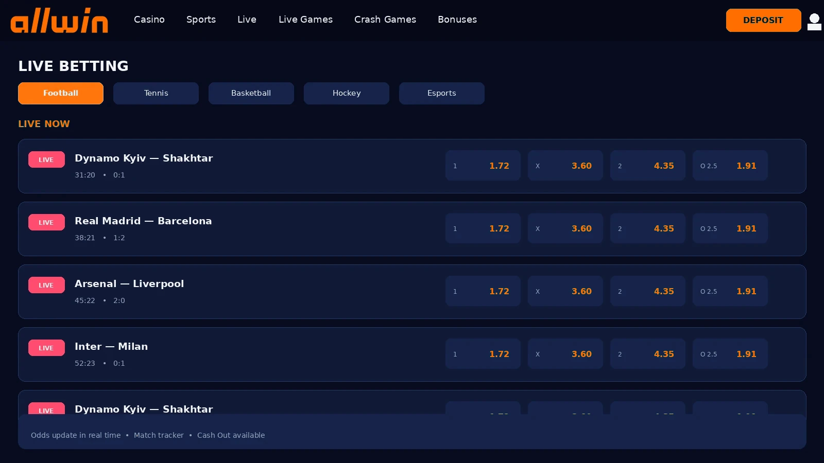Image resolution: width=824 pixels, height=463 pixels.
Task: Open the Inter — Milan match
Action: coord(111,347)
